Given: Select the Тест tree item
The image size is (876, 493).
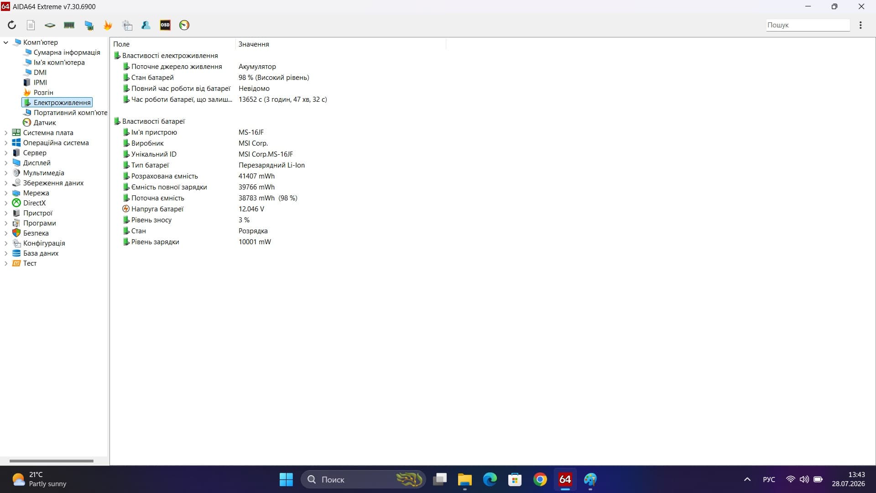Looking at the screenshot, I should pos(30,263).
